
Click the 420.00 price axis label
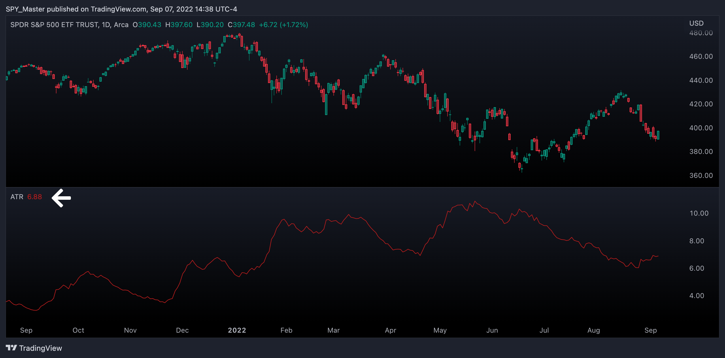coord(701,104)
